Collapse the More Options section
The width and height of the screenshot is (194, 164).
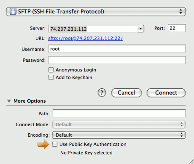click(x=9, y=101)
